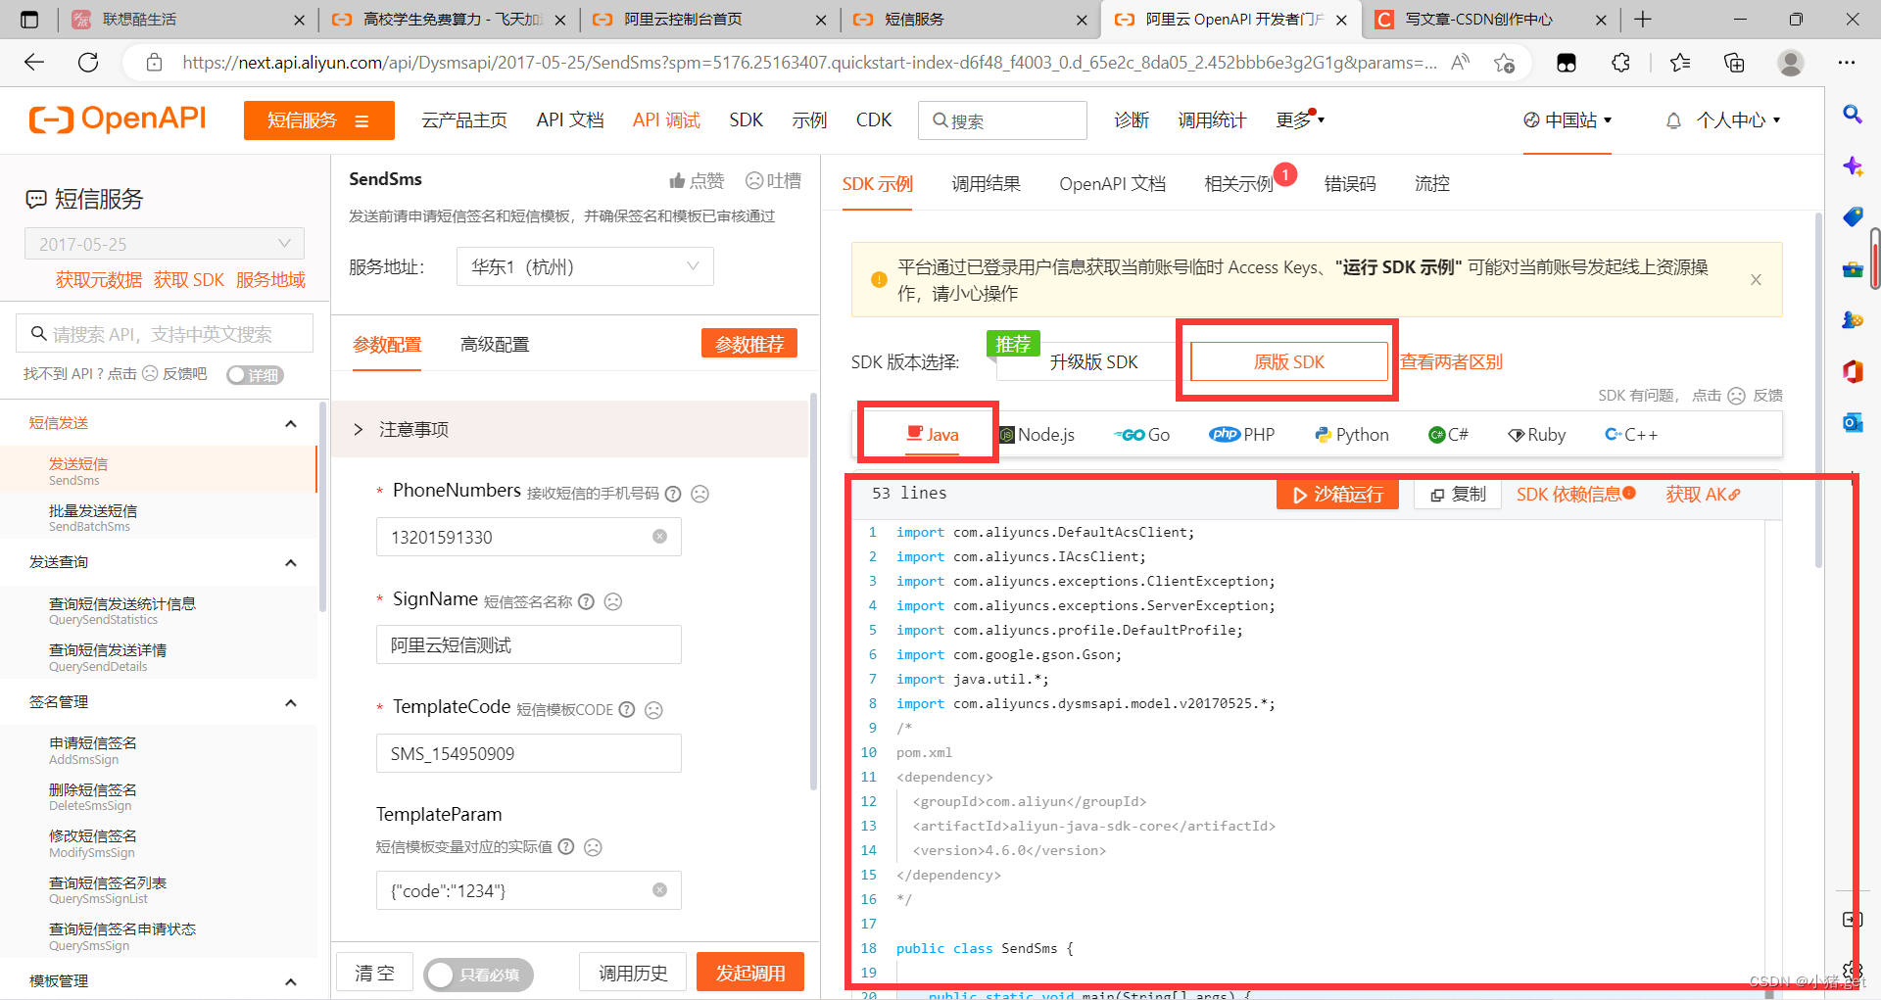Clear the TemplateParam field with its X icon
Viewport: 1881px width, 1000px height.
click(x=660, y=890)
